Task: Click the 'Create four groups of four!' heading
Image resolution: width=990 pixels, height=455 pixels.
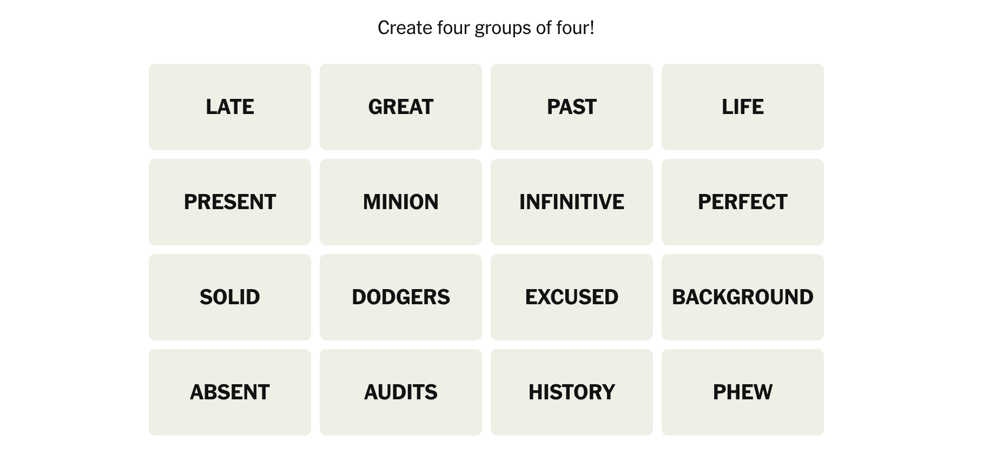Action: [x=486, y=28]
